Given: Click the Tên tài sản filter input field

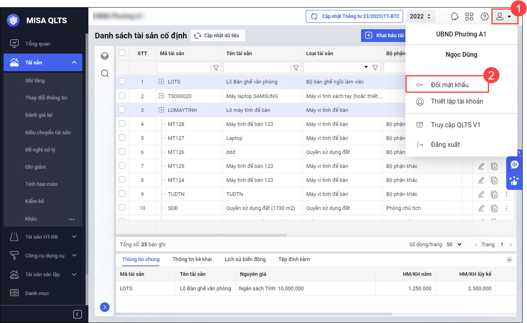Looking at the screenshot, I should (x=257, y=68).
